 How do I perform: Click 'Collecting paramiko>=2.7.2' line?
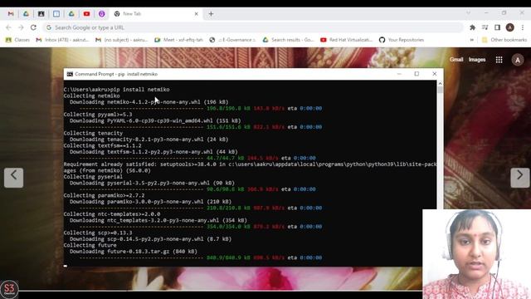pos(104,196)
